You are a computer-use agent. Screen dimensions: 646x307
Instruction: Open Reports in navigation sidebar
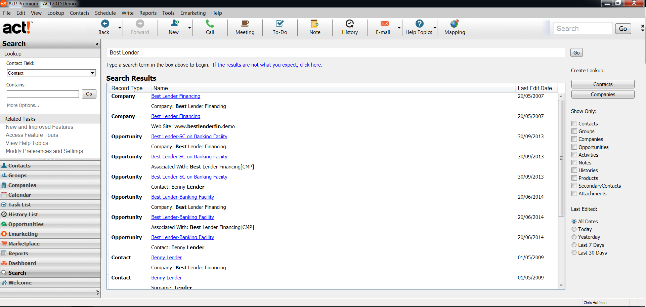pyautogui.click(x=50, y=253)
